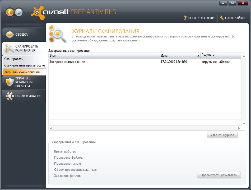Click the orange eye icon beside Сводка
251x190 pixels.
tap(10, 34)
